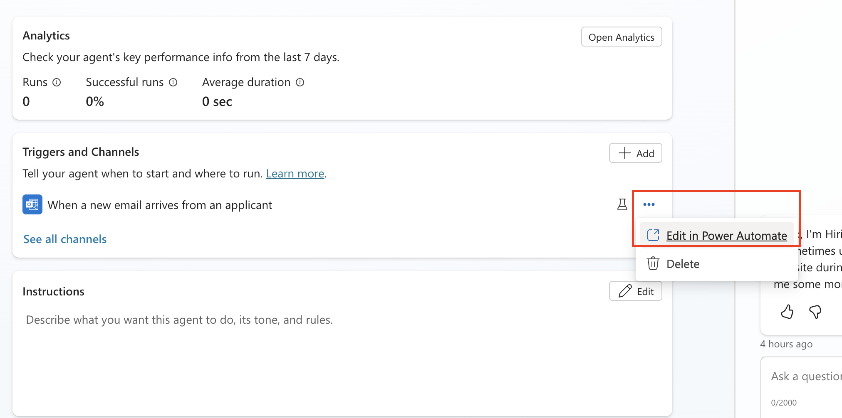The height and width of the screenshot is (418, 842).
Task: Click into the Instructions description text area
Action: pos(179,320)
